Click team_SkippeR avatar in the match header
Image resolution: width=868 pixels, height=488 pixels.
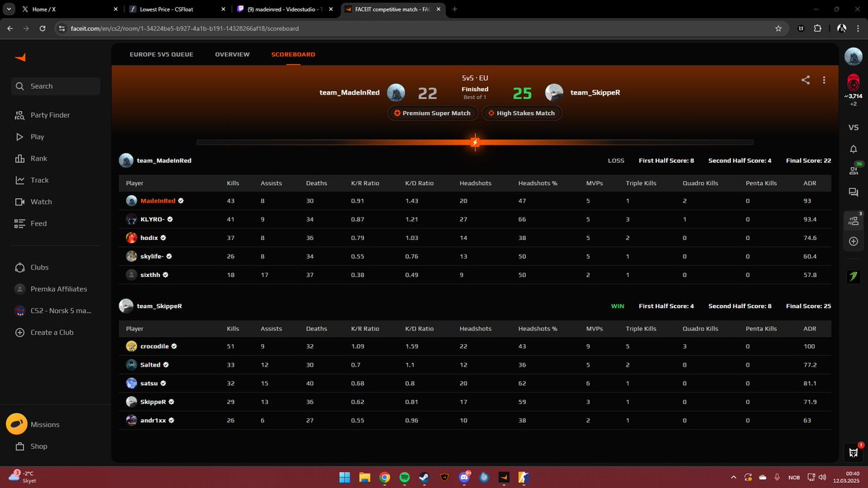(554, 93)
